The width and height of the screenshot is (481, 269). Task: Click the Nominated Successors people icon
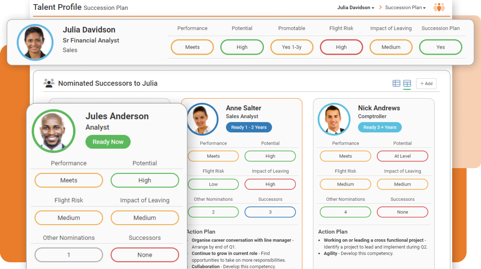(49, 83)
